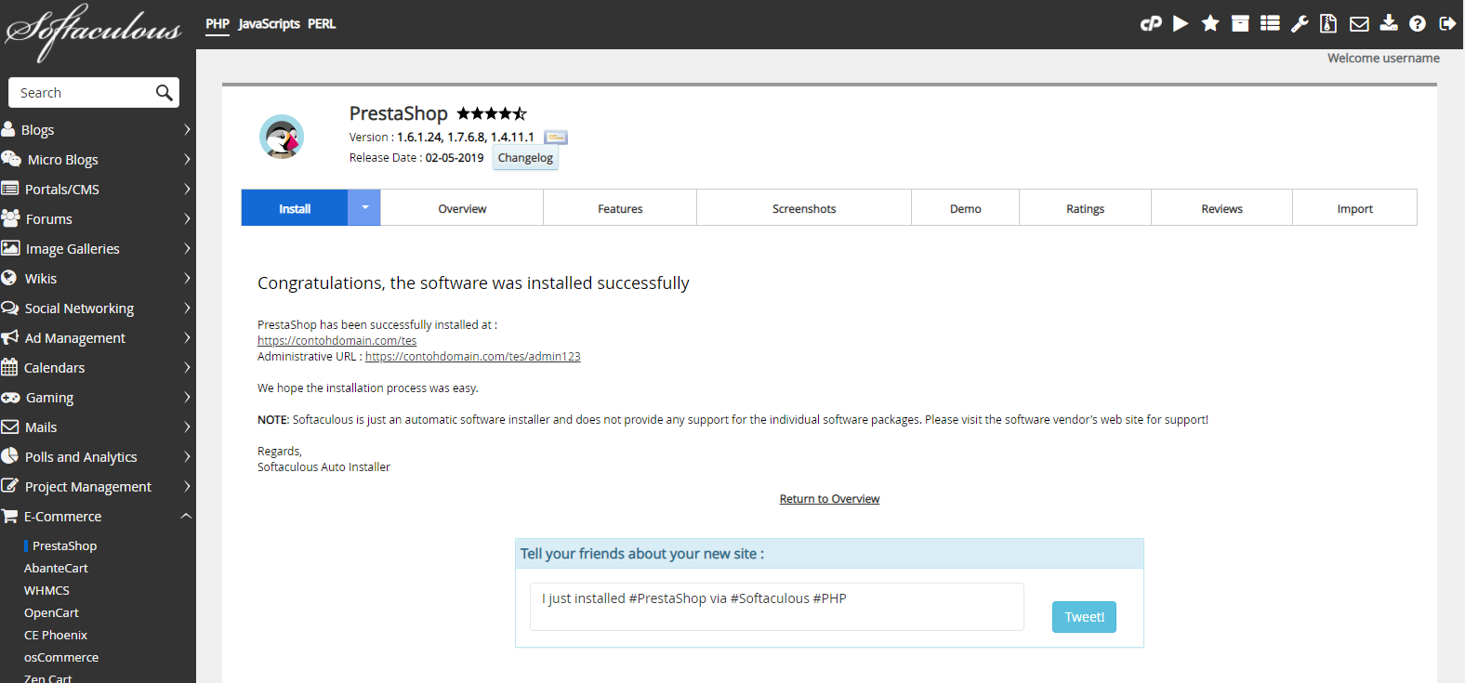Open the Features tab
Screen dimensions: 1465x683
[620, 209]
